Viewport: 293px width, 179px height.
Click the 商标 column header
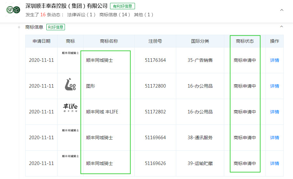point(70,41)
